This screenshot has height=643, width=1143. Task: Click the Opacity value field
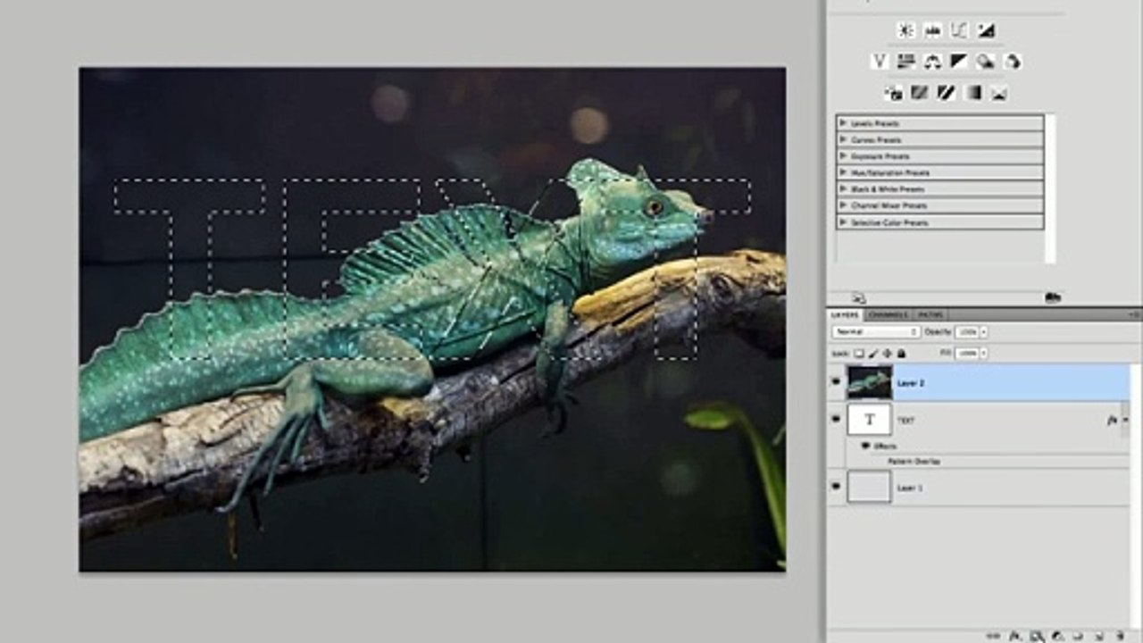(x=966, y=331)
